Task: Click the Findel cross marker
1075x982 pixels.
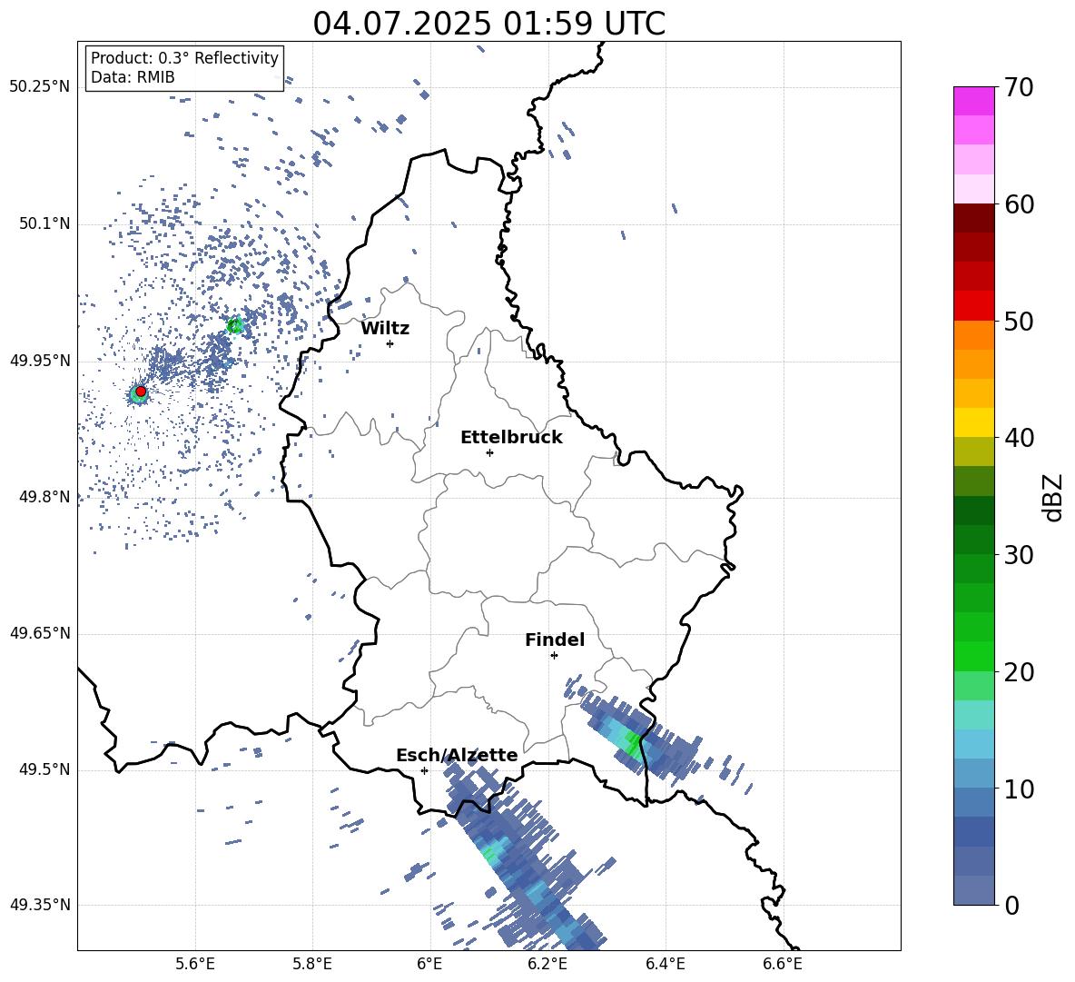Action: (x=554, y=656)
